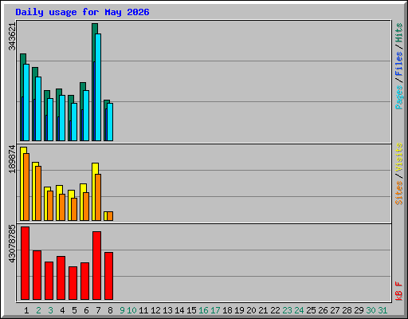Click day 23 on the x-axis
This screenshot has width=408, height=319.
(287, 310)
